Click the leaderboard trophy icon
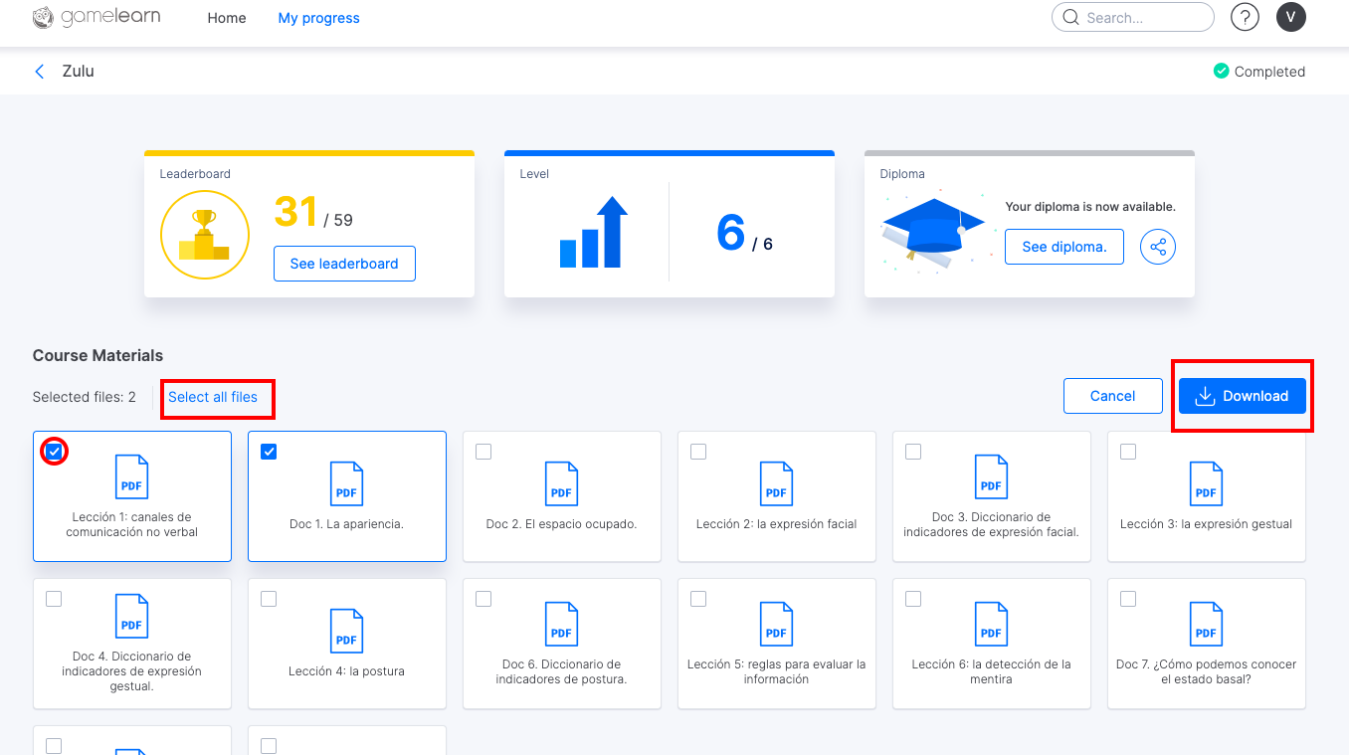 pos(204,235)
